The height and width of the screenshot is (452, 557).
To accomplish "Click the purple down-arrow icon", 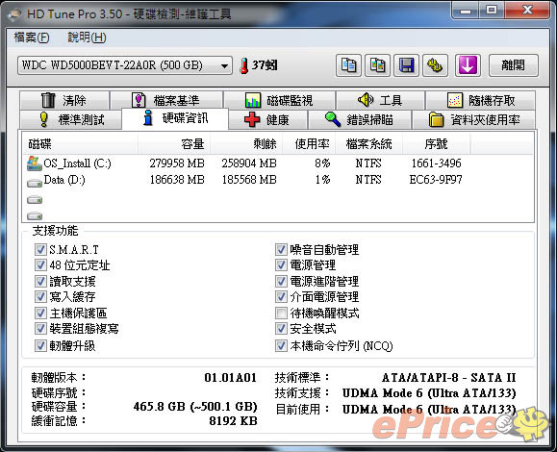I will pyautogui.click(x=468, y=65).
